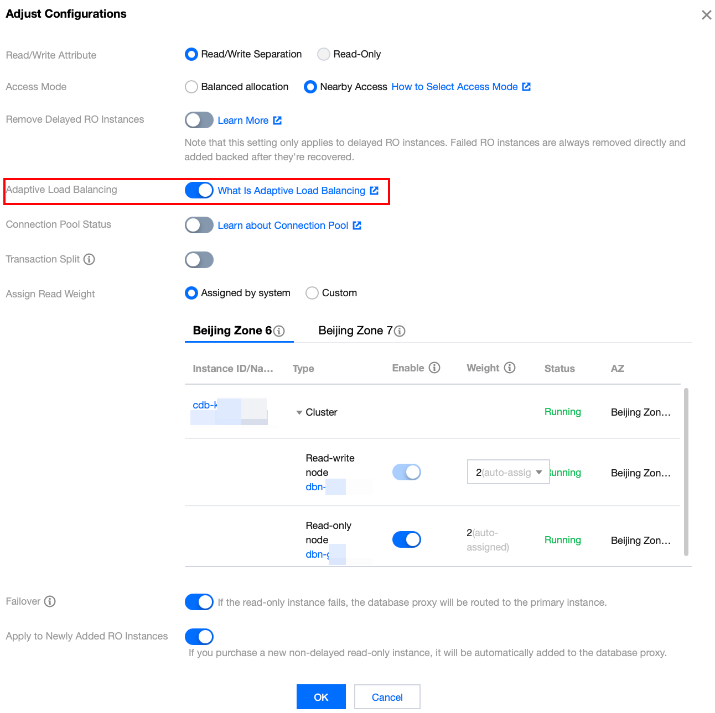
Task: Click external link icon beside Learn More
Action: tap(277, 120)
